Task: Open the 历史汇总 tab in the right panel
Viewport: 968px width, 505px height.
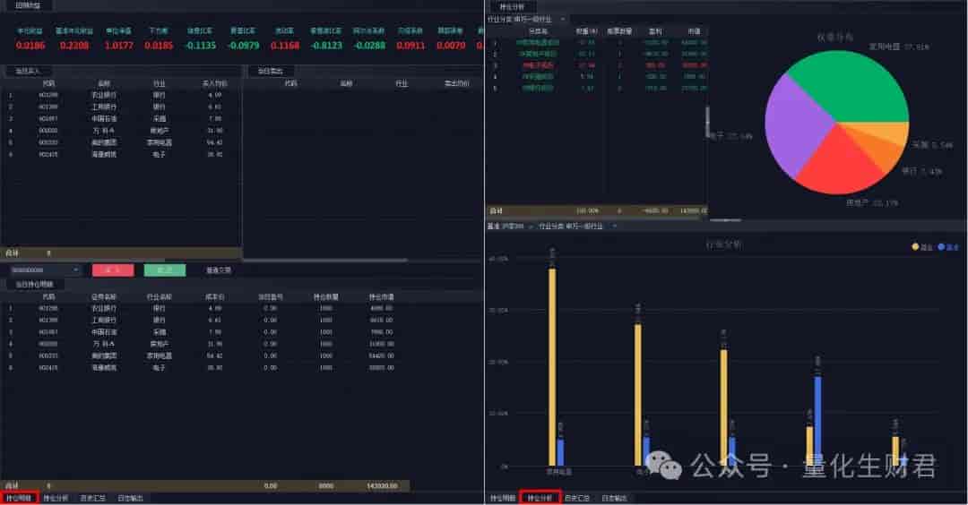Action: (x=576, y=498)
